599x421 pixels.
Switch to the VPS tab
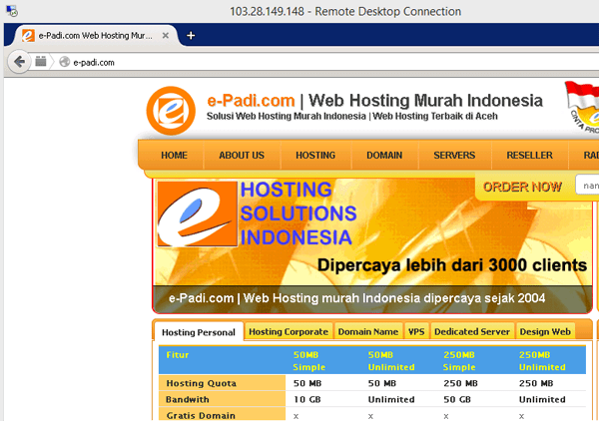[x=416, y=331]
